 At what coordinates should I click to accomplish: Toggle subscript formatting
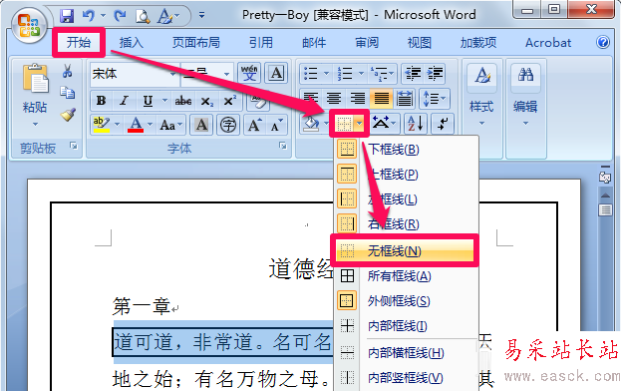tap(206, 101)
